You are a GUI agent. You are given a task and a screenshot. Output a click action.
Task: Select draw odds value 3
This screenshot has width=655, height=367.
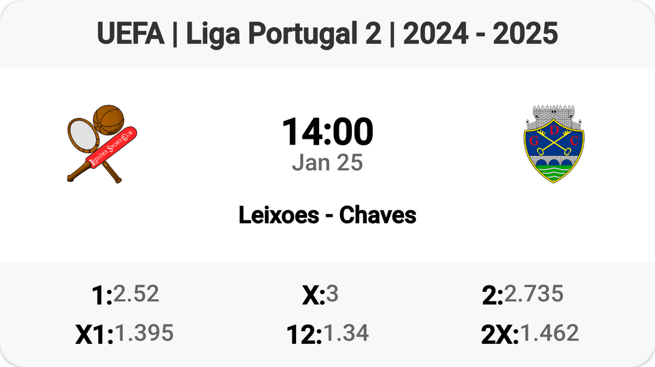(x=332, y=294)
